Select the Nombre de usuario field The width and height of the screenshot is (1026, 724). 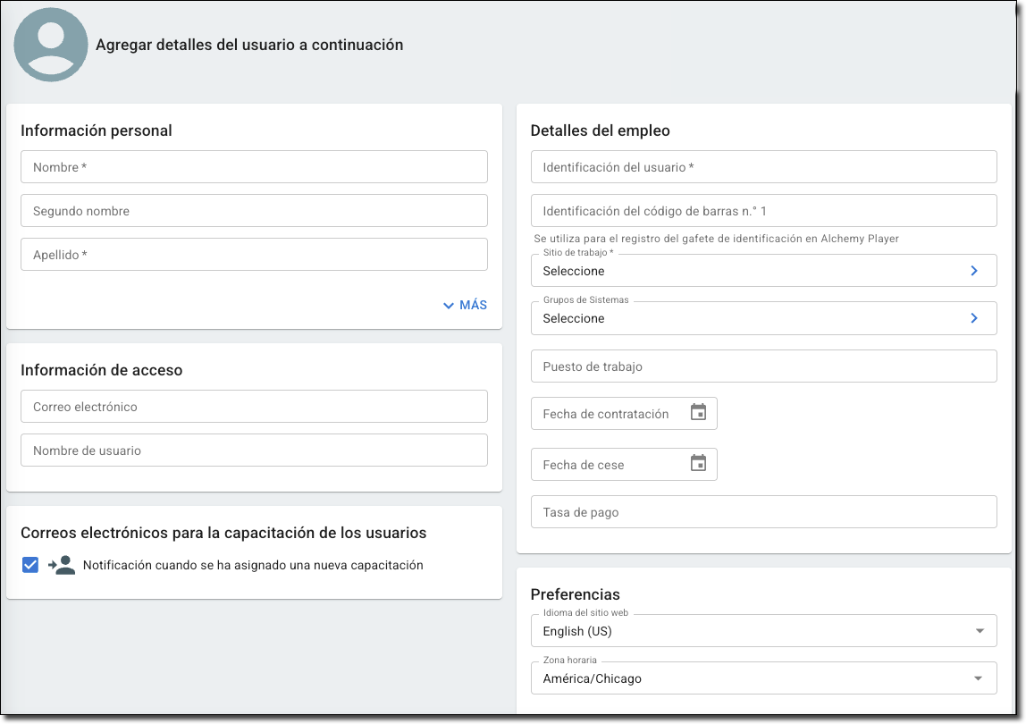pyautogui.click(x=254, y=450)
